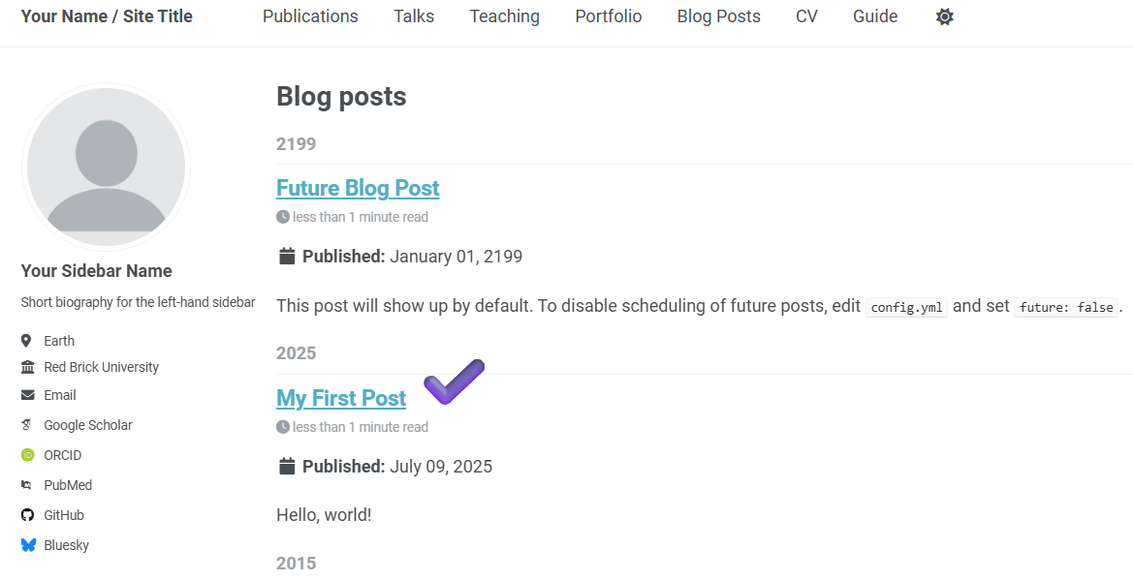Click the Your Name / Site Title link
1133x580 pixels.
(x=107, y=16)
